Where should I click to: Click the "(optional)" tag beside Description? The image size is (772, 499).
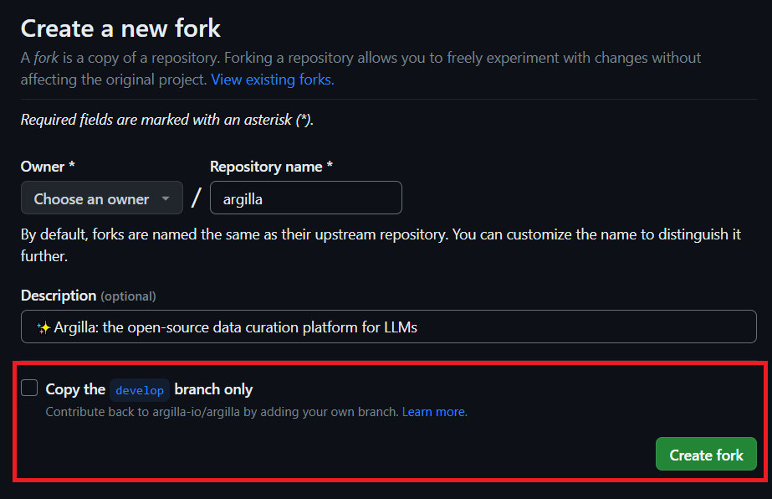click(128, 296)
